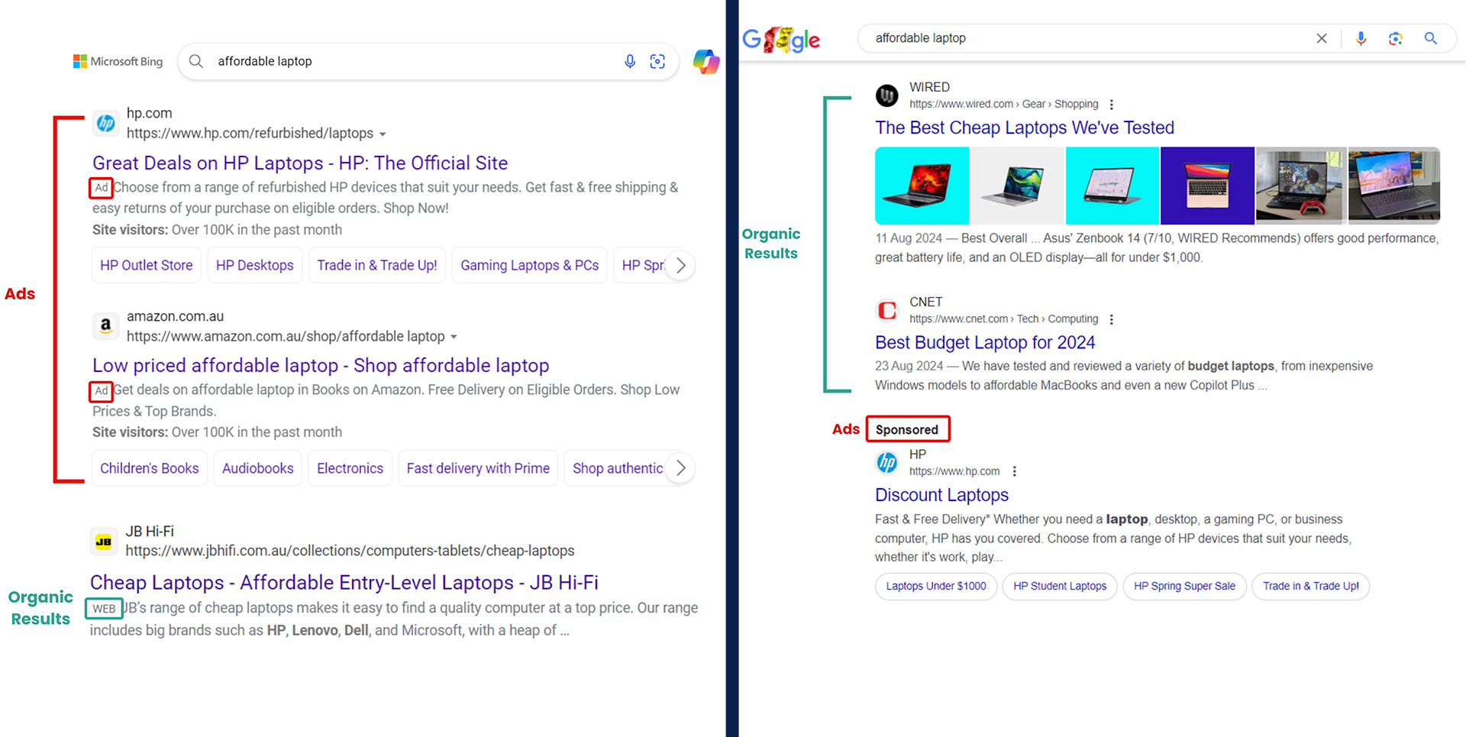The width and height of the screenshot is (1466, 737).
Task: Open the second WIRED laptop thumbnail on grey background
Action: tap(1017, 186)
